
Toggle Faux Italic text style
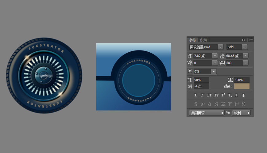click(x=202, y=95)
